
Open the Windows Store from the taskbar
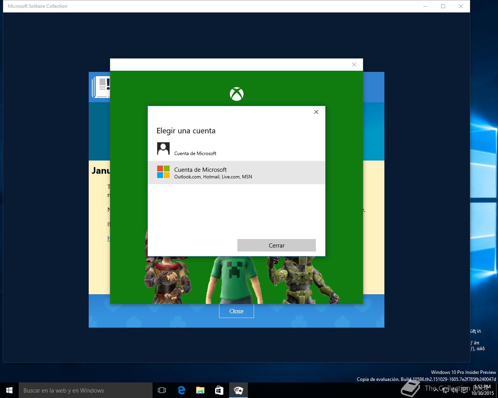[219, 390]
